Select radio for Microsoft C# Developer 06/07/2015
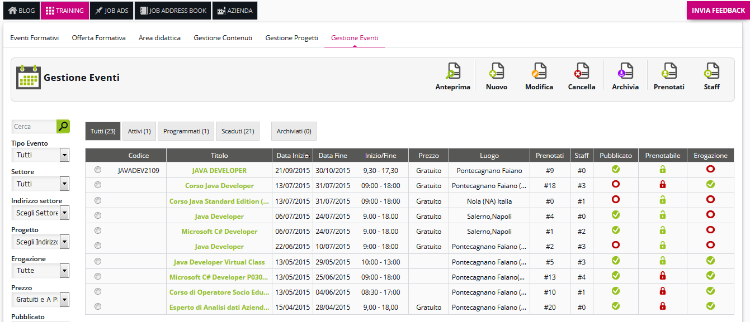The image size is (750, 322). click(x=98, y=230)
